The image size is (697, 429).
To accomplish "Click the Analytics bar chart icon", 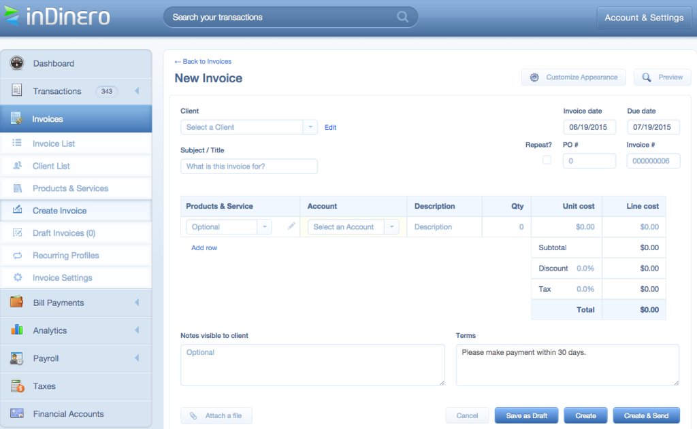I will coord(17,330).
